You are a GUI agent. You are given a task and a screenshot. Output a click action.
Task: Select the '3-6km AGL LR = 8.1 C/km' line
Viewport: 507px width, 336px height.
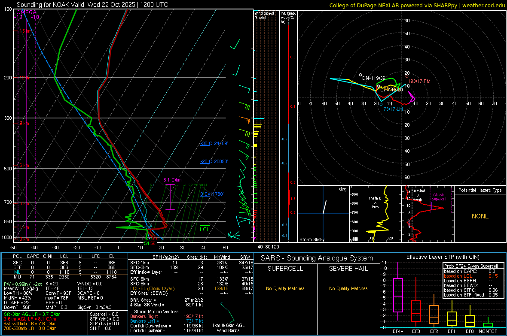[x=30, y=319]
